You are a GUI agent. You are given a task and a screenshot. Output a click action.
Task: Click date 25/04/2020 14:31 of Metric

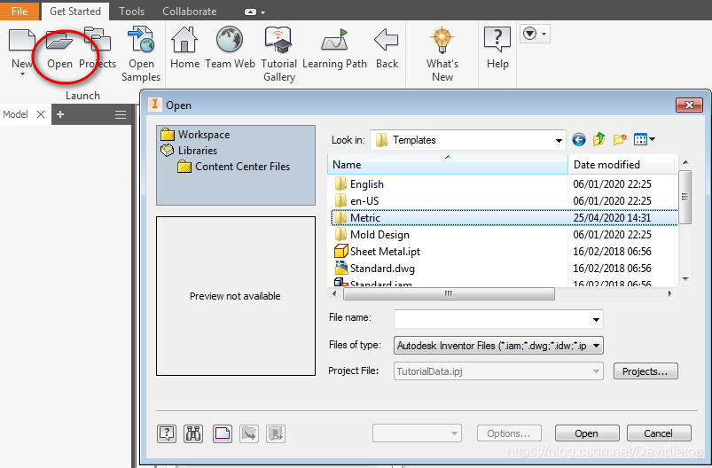[x=612, y=218]
